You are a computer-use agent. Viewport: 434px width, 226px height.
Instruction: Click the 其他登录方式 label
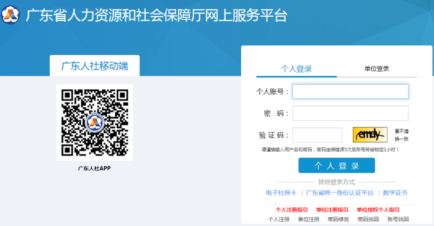tap(337, 182)
